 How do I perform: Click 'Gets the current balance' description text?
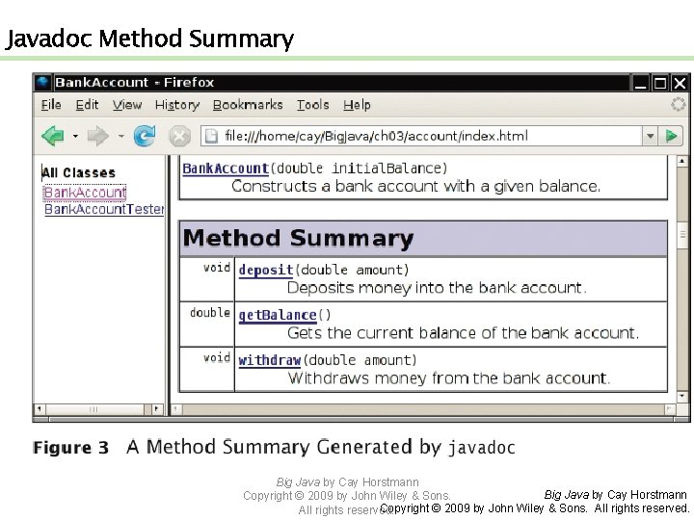[463, 333]
